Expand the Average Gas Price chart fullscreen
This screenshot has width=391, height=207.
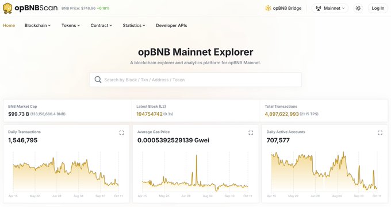[x=251, y=132]
